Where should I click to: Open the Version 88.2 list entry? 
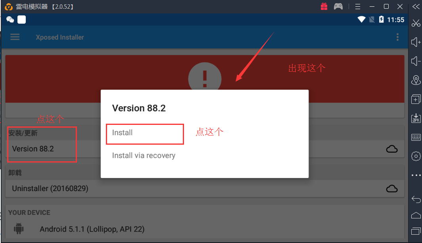33,149
